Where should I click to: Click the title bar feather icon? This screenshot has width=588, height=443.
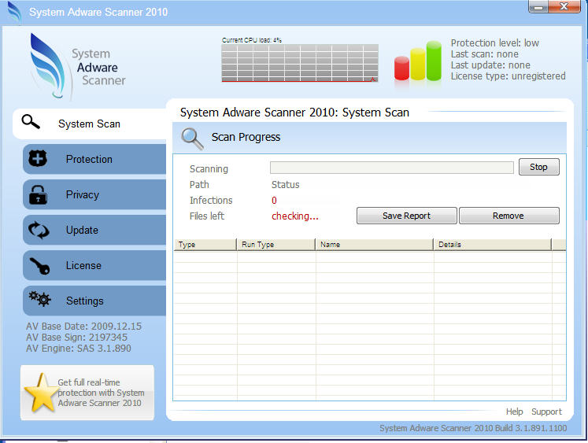[14, 13]
